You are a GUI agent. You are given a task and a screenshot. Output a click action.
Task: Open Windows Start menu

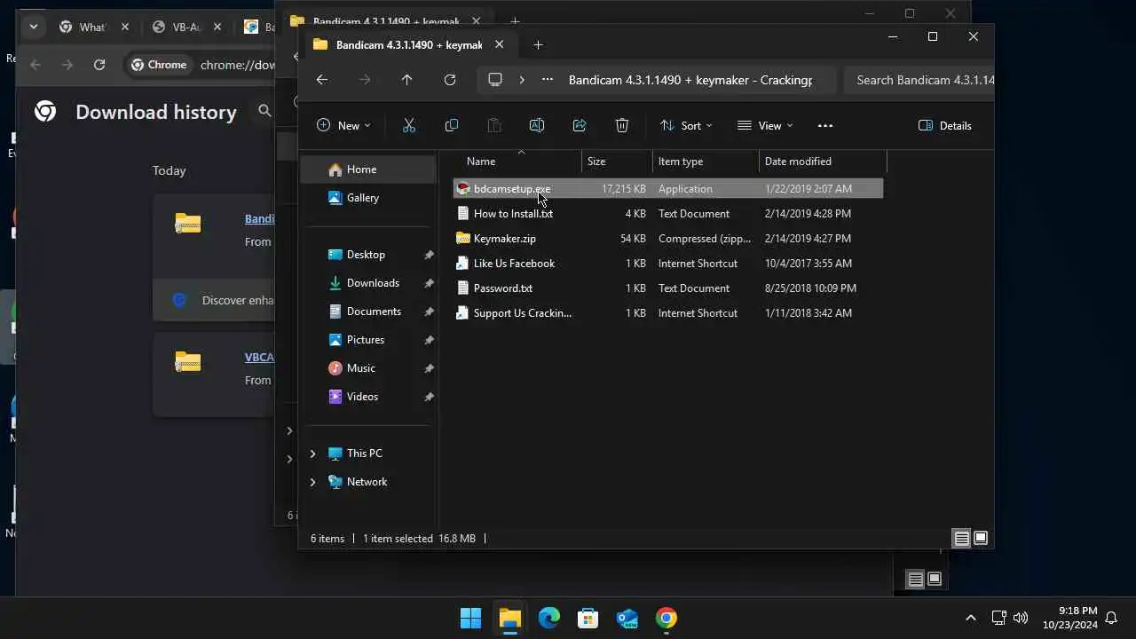pos(470,618)
